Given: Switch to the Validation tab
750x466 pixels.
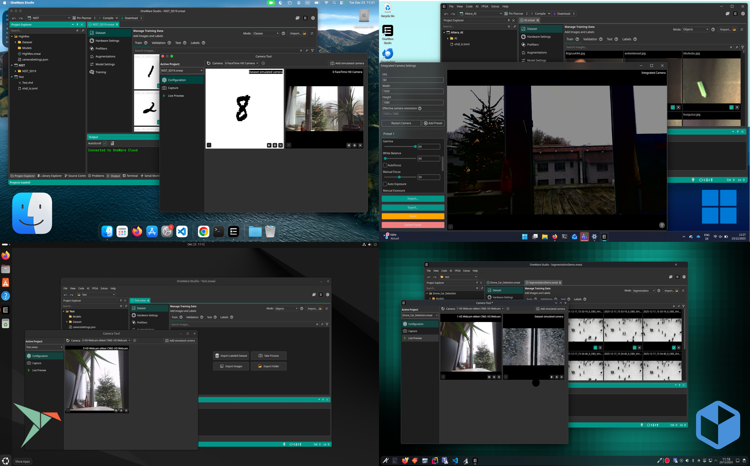Looking at the screenshot, I should 159,43.
